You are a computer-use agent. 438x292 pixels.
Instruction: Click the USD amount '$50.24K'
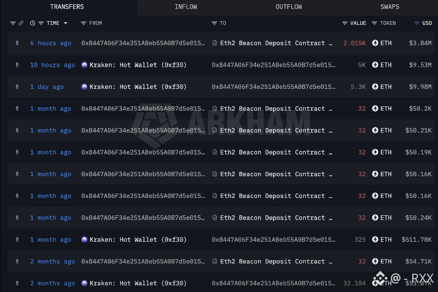[418, 217]
